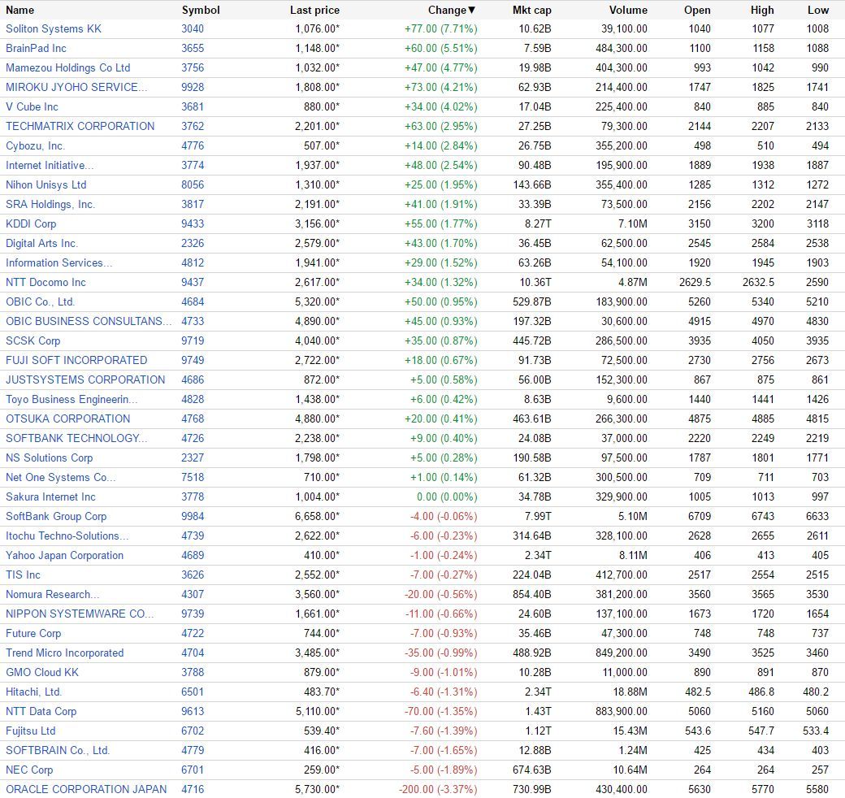Open Internet Initiative company link

50,166
